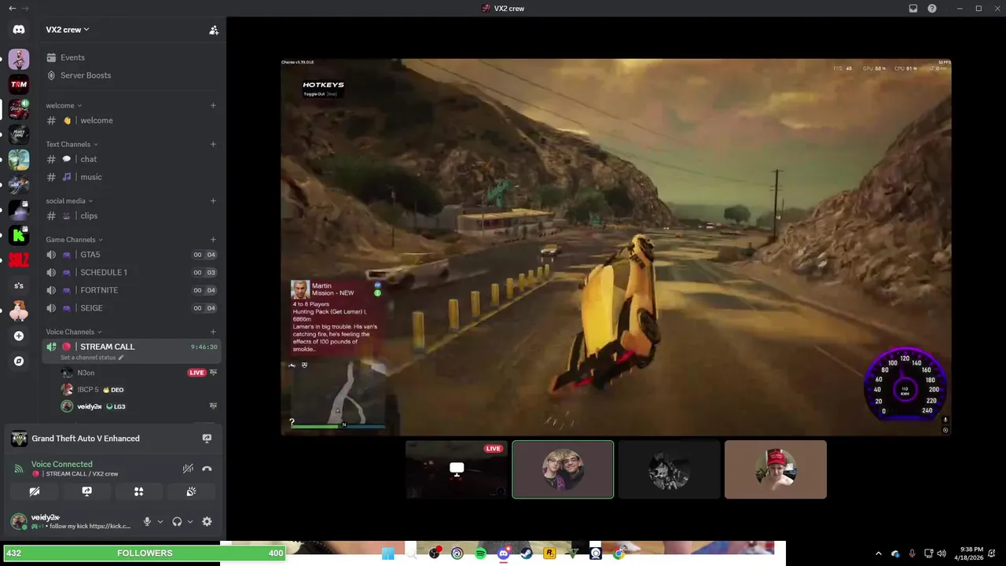Open Discover servers compass icon

19,361
